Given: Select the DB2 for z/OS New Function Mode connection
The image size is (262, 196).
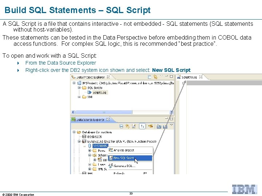Looking at the screenshot, I should 122,141.
